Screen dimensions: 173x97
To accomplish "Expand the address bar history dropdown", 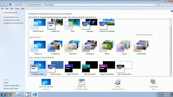I will (x=155, y=5).
